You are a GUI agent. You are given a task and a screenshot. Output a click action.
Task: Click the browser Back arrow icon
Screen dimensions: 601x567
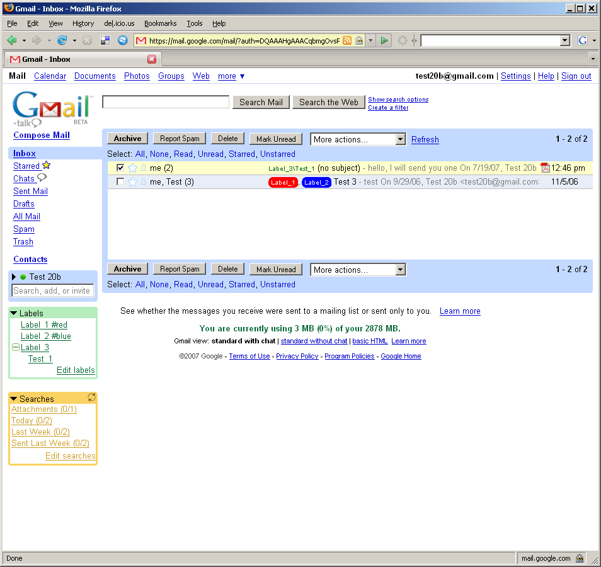(12, 40)
